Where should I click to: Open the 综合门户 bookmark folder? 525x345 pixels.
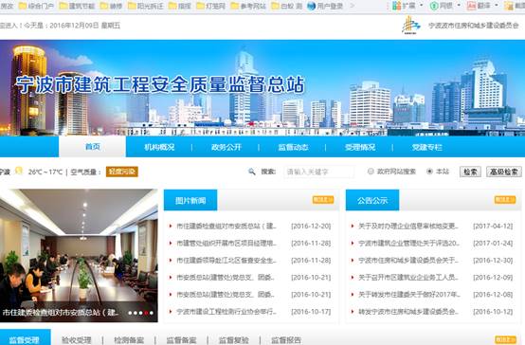pos(36,6)
